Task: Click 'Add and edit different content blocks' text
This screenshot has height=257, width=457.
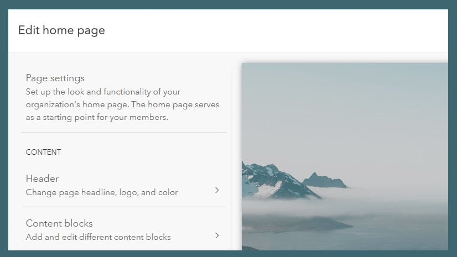Action: pos(98,237)
